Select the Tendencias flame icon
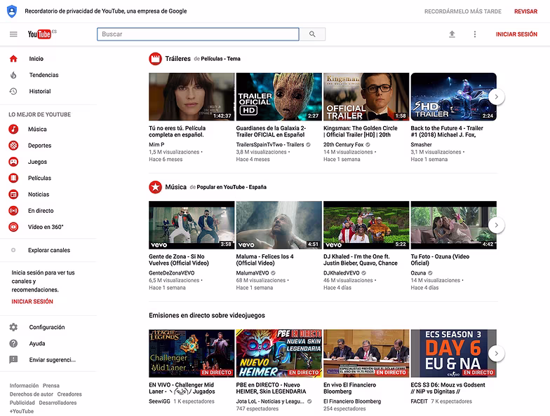Screen dimensions: 550x416 pos(13,75)
